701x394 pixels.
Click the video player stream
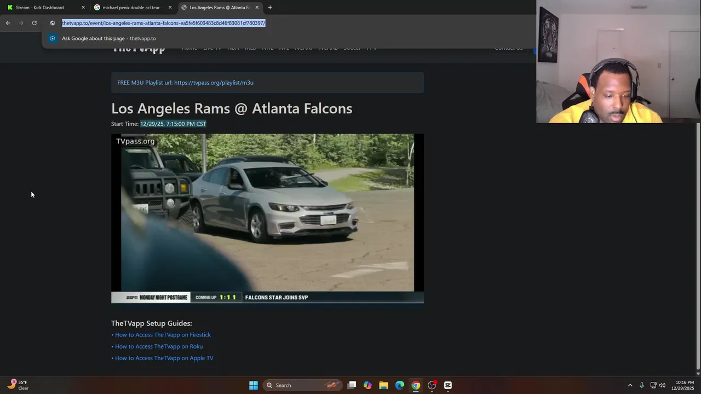[267, 218]
